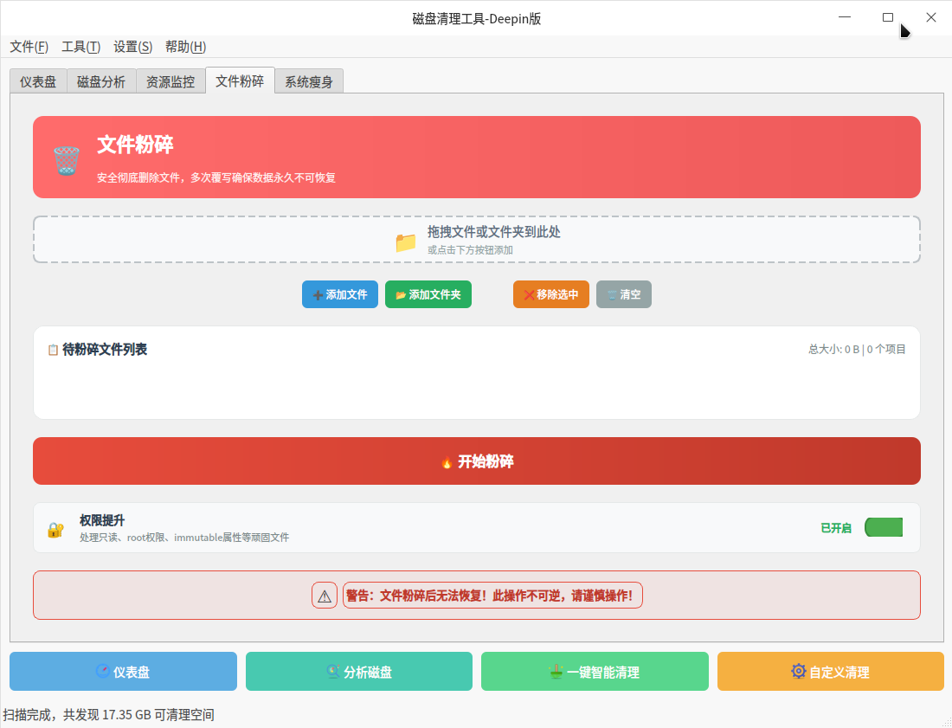Click the lock icon next to 权限提升
The image size is (952, 728).
tap(55, 530)
